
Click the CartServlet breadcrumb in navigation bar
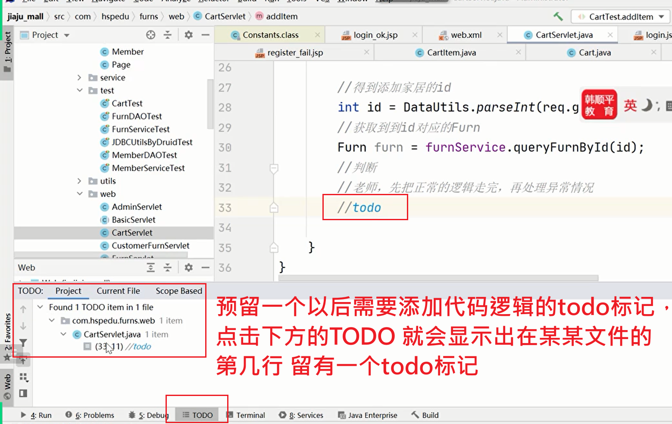pyautogui.click(x=220, y=16)
